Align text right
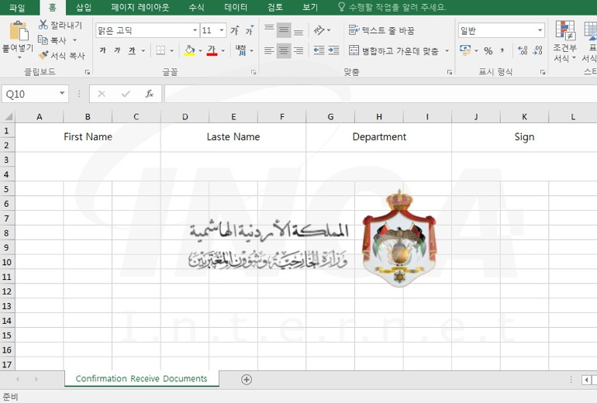This screenshot has height=403, width=597. (298, 50)
